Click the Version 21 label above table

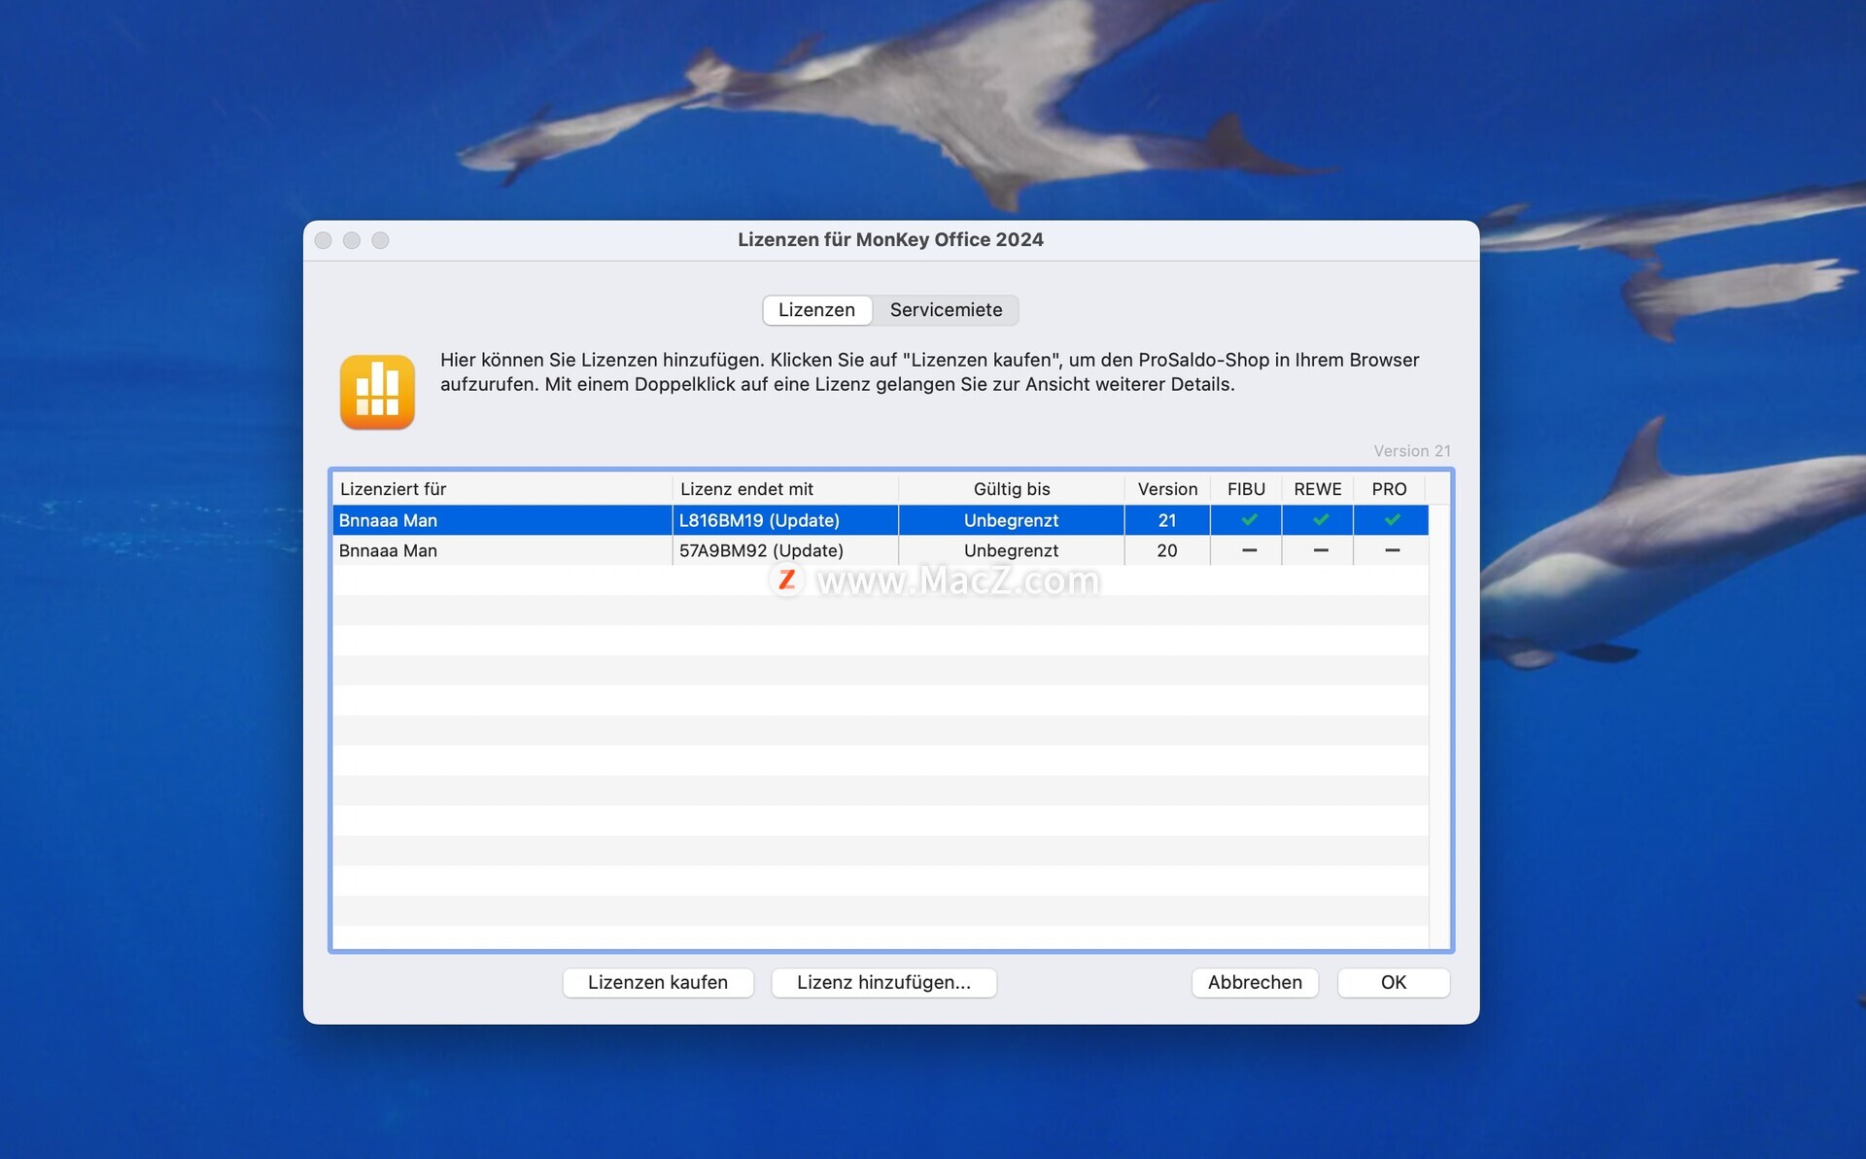[x=1411, y=451]
